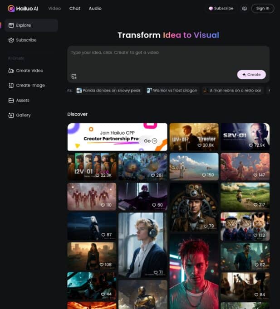
Task: Click the idea prompt text field
Action: click(168, 58)
